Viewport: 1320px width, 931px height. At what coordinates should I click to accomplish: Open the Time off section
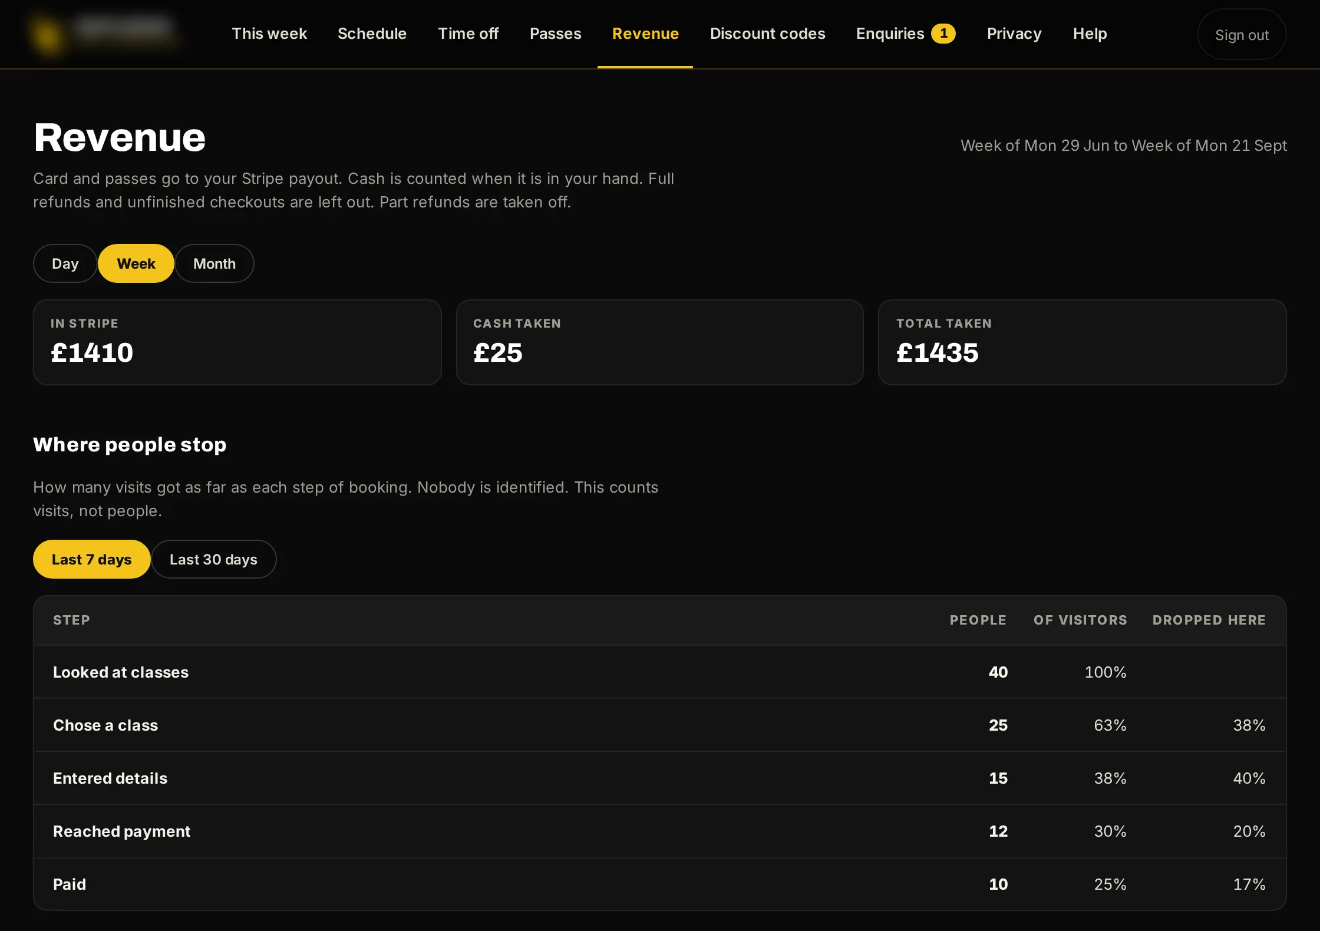[468, 34]
